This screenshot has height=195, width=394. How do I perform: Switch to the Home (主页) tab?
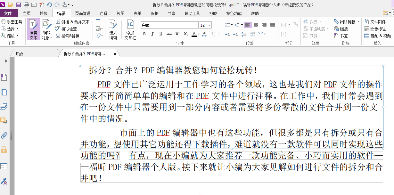pos(27,13)
